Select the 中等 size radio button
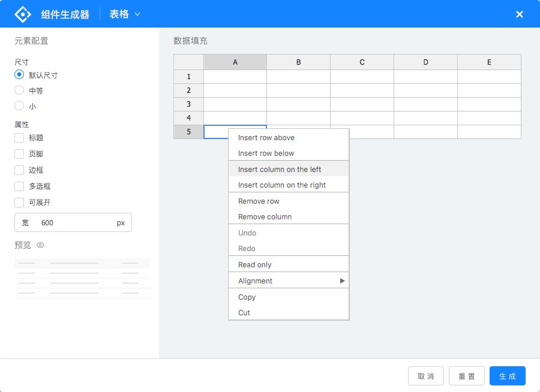Image resolution: width=540 pixels, height=392 pixels. pos(19,91)
